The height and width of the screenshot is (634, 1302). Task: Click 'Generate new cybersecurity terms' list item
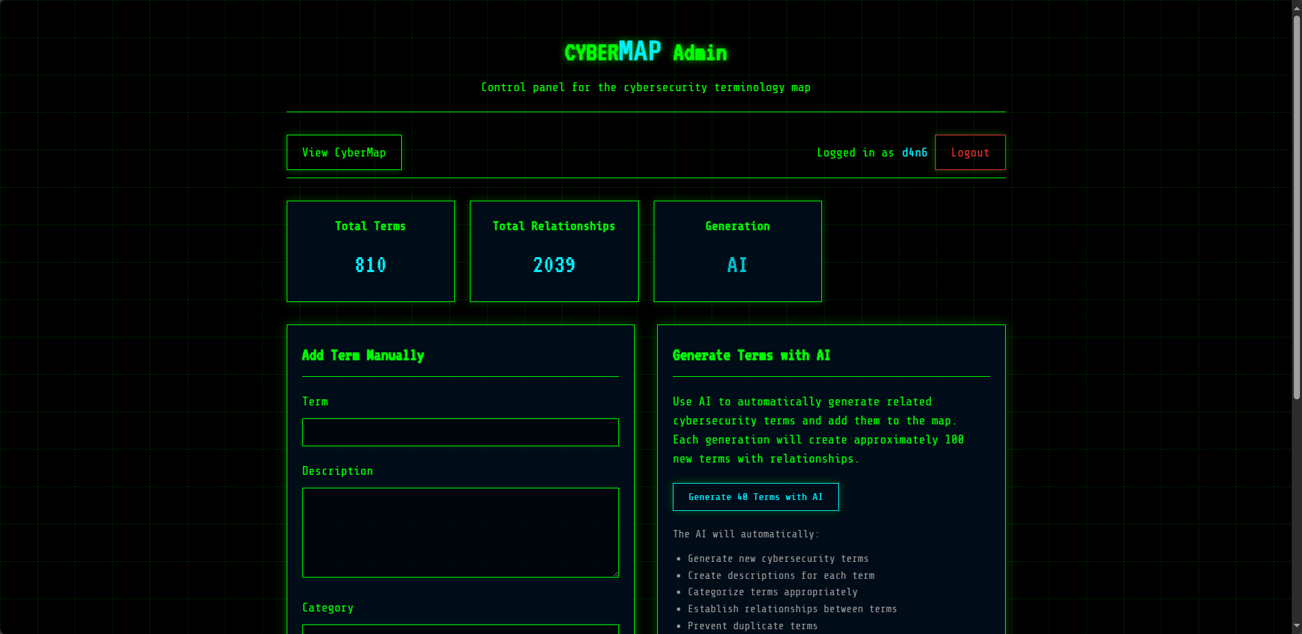(778, 558)
